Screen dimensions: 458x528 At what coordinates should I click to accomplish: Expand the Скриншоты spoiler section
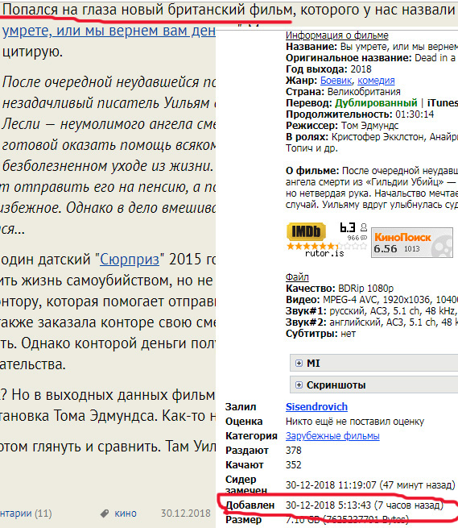(x=374, y=385)
